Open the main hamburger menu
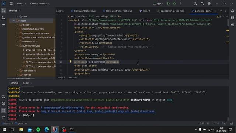The image size is (236, 133). (x=11, y=3)
